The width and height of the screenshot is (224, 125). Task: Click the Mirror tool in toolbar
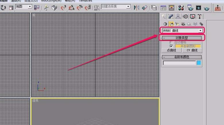[137, 8]
